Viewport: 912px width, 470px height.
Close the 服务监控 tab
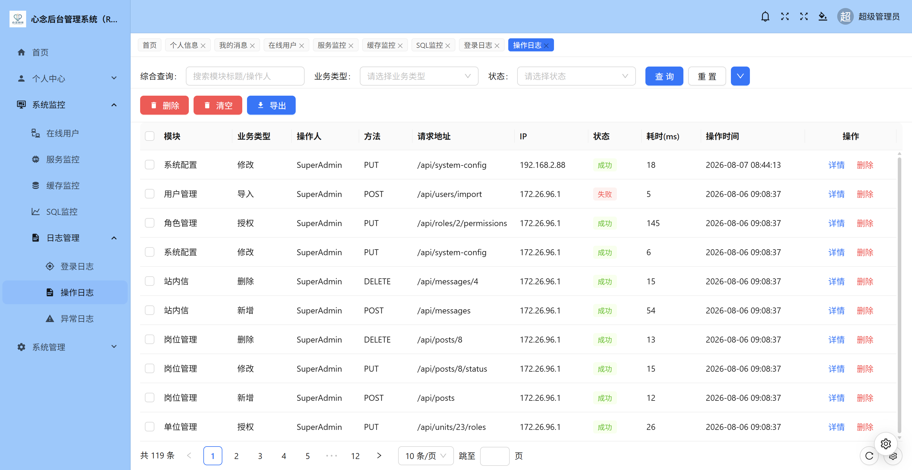tap(351, 46)
